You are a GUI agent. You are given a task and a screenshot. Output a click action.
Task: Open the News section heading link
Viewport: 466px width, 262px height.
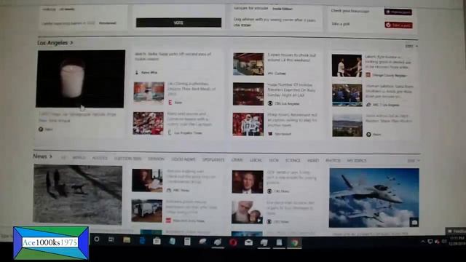pyautogui.click(x=42, y=156)
